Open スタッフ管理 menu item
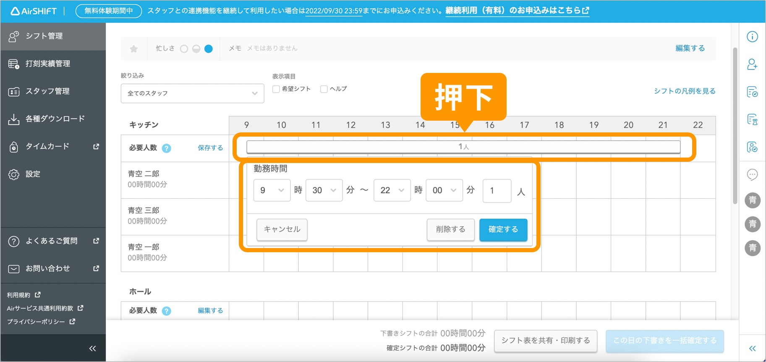Image resolution: width=766 pixels, height=362 pixels. coord(47,91)
